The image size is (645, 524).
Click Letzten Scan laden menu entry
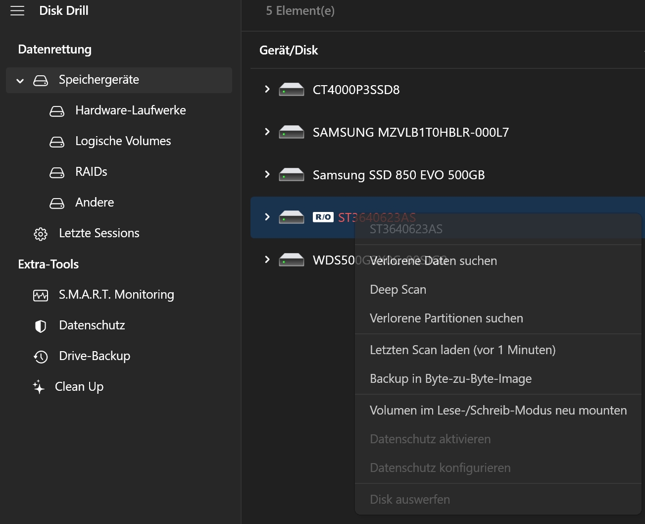(462, 350)
